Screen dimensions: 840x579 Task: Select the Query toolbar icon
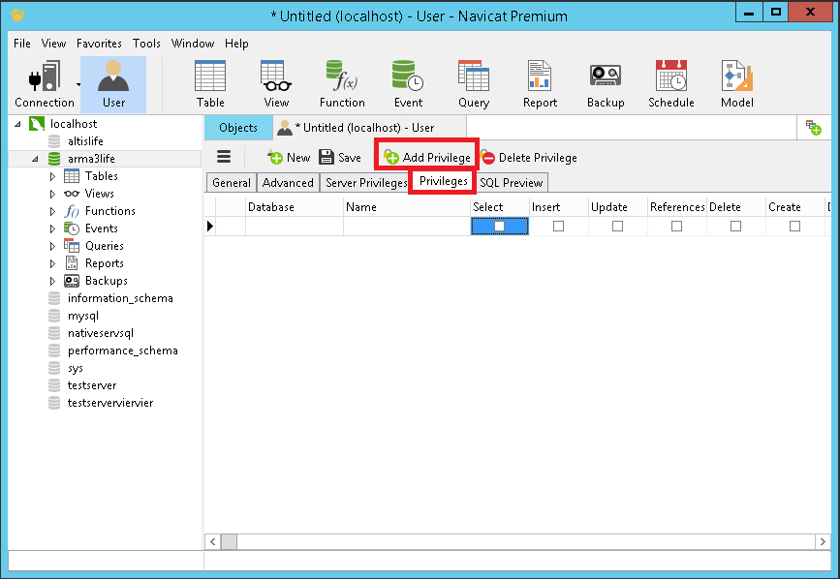[x=474, y=84]
